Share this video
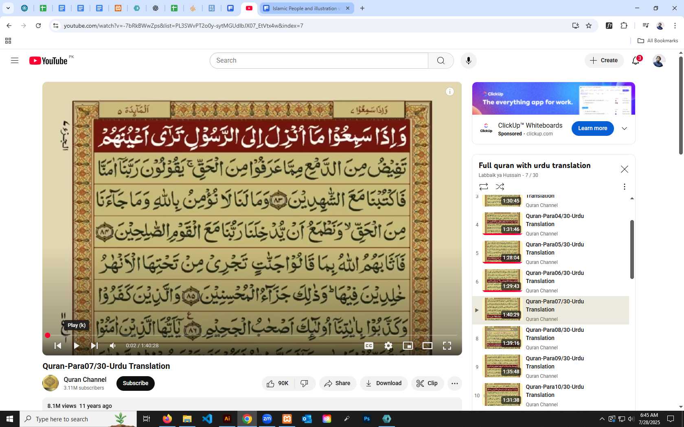This screenshot has width=684, height=427. (x=338, y=383)
